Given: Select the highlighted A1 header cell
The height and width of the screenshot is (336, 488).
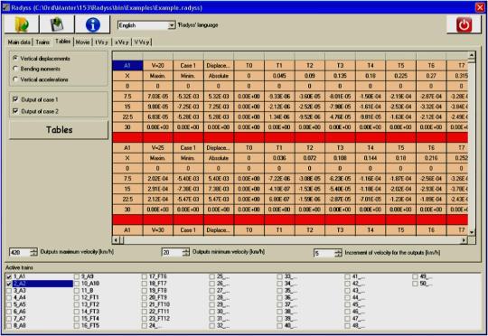Looking at the screenshot, I should coord(127,65).
